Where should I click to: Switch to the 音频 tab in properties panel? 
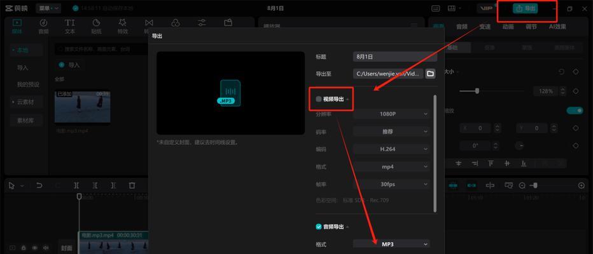(x=462, y=27)
